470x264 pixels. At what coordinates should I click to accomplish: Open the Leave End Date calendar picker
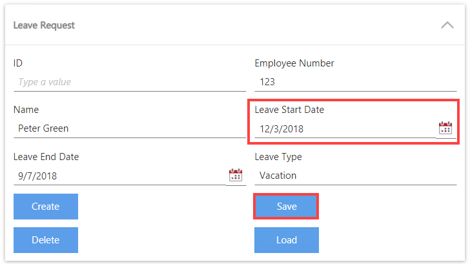coord(236,175)
